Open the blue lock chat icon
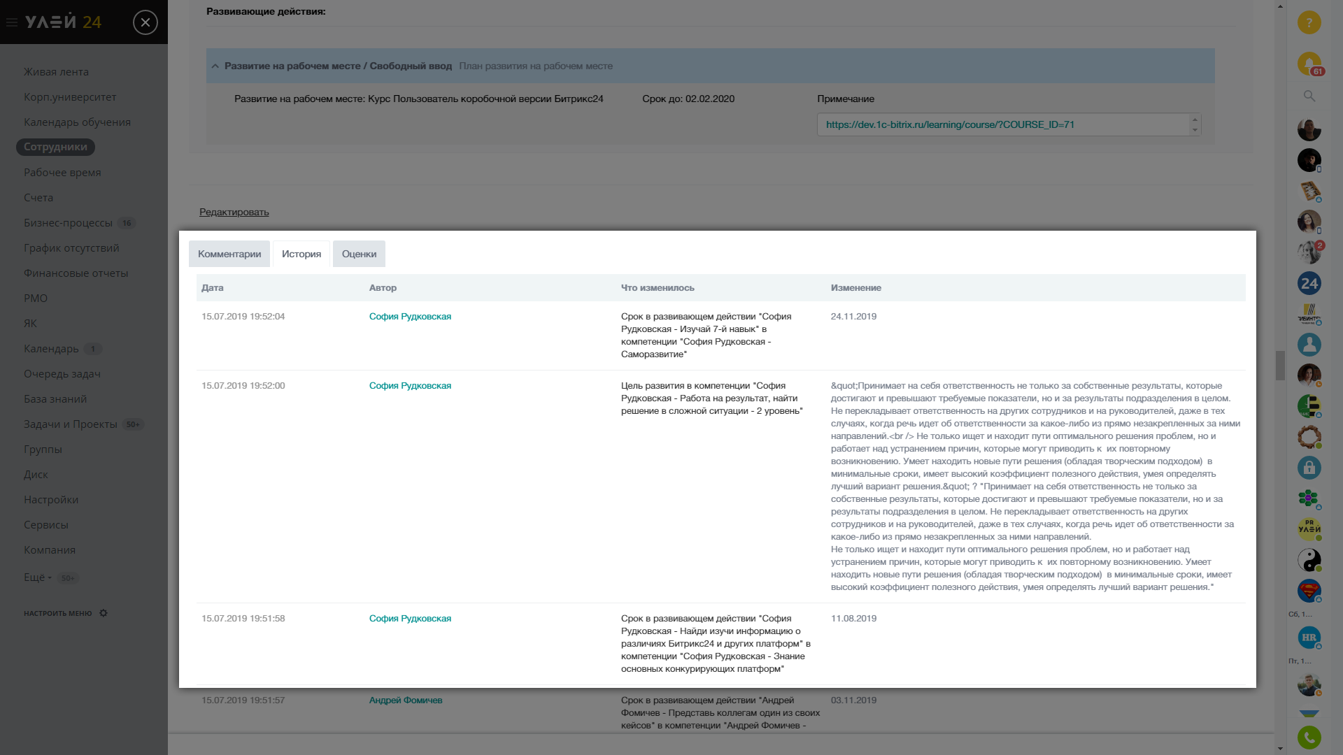Viewport: 1343px width, 755px height. click(1309, 467)
